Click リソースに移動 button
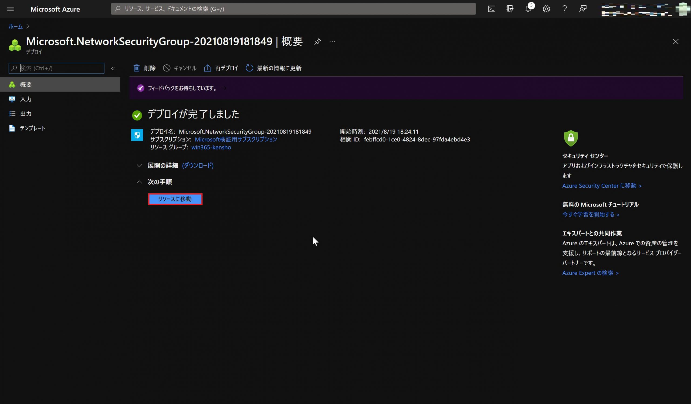 175,199
